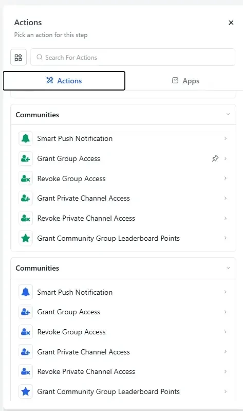The height and width of the screenshot is (411, 243).
Task: Collapse the Communities section with green icons
Action: point(228,114)
